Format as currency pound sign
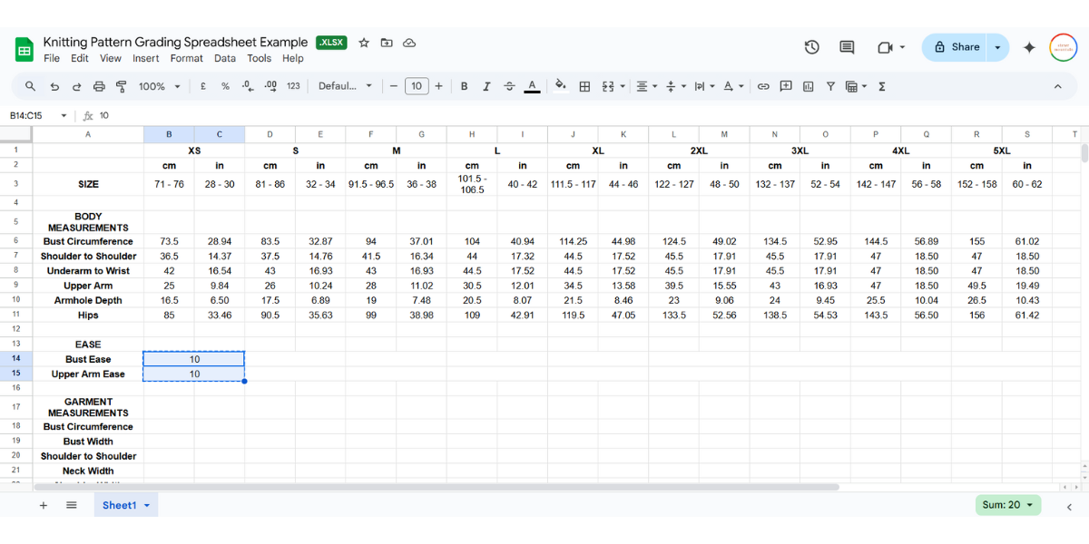 coord(201,86)
